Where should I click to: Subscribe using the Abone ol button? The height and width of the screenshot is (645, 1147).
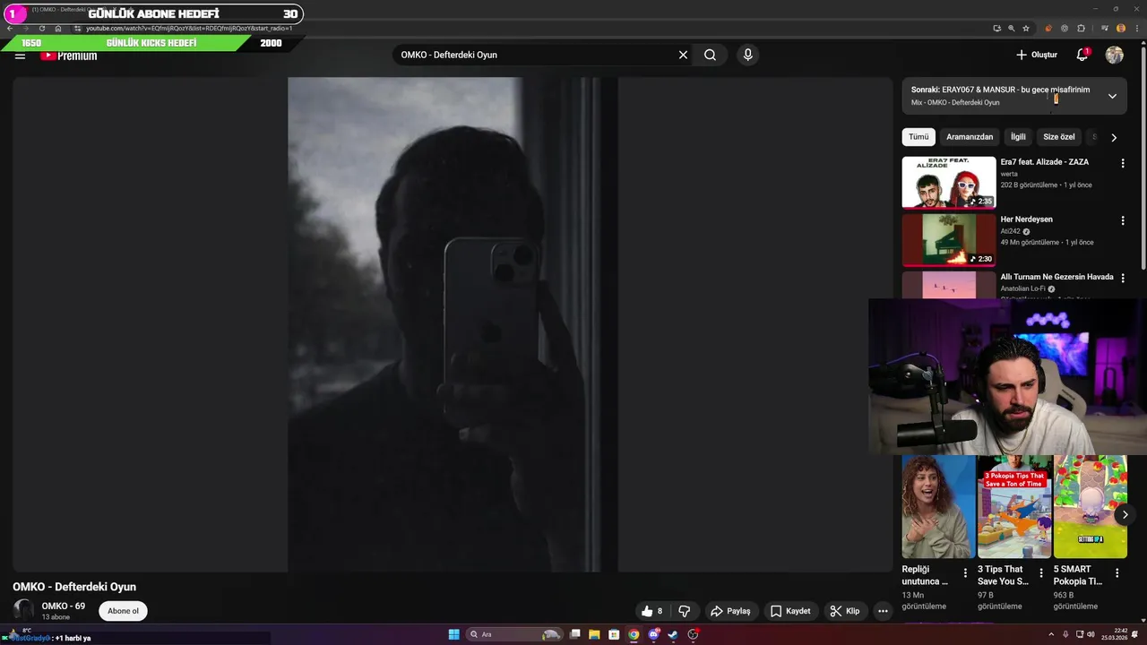tap(123, 611)
